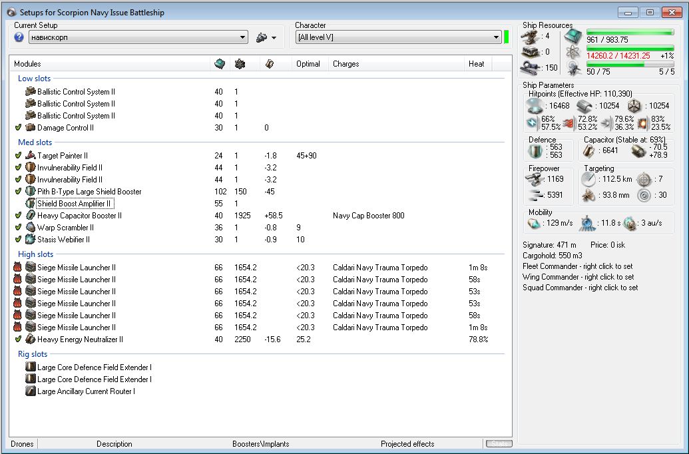Screen dimensions: 689x454
Task: Click the Heavy Capacitor Booster II module icon
Action: coord(30,216)
